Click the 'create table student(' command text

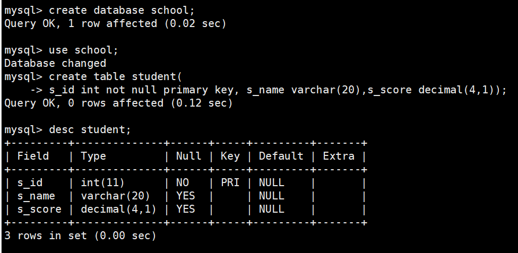pyautogui.click(x=116, y=76)
